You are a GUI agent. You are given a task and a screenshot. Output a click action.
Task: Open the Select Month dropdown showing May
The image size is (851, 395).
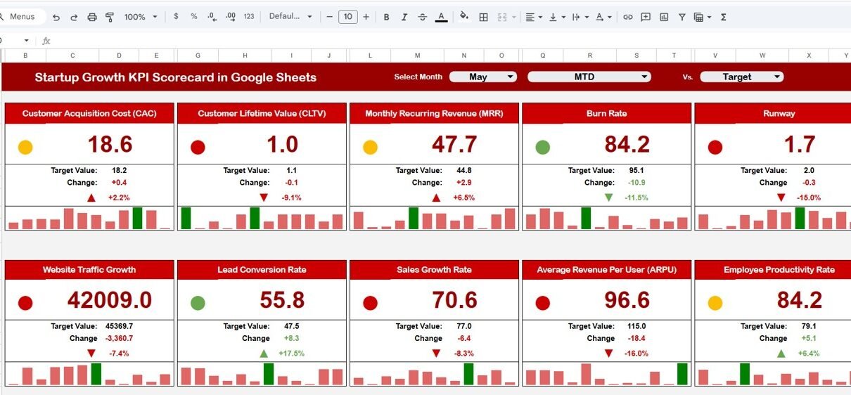coord(483,77)
